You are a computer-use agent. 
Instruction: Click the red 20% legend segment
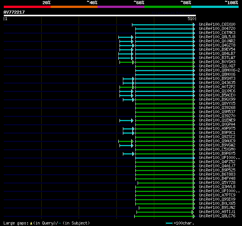pos(27,7)
